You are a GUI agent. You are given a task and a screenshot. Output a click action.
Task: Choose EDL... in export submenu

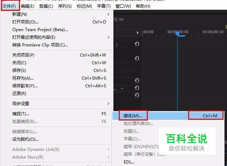coord(168,162)
